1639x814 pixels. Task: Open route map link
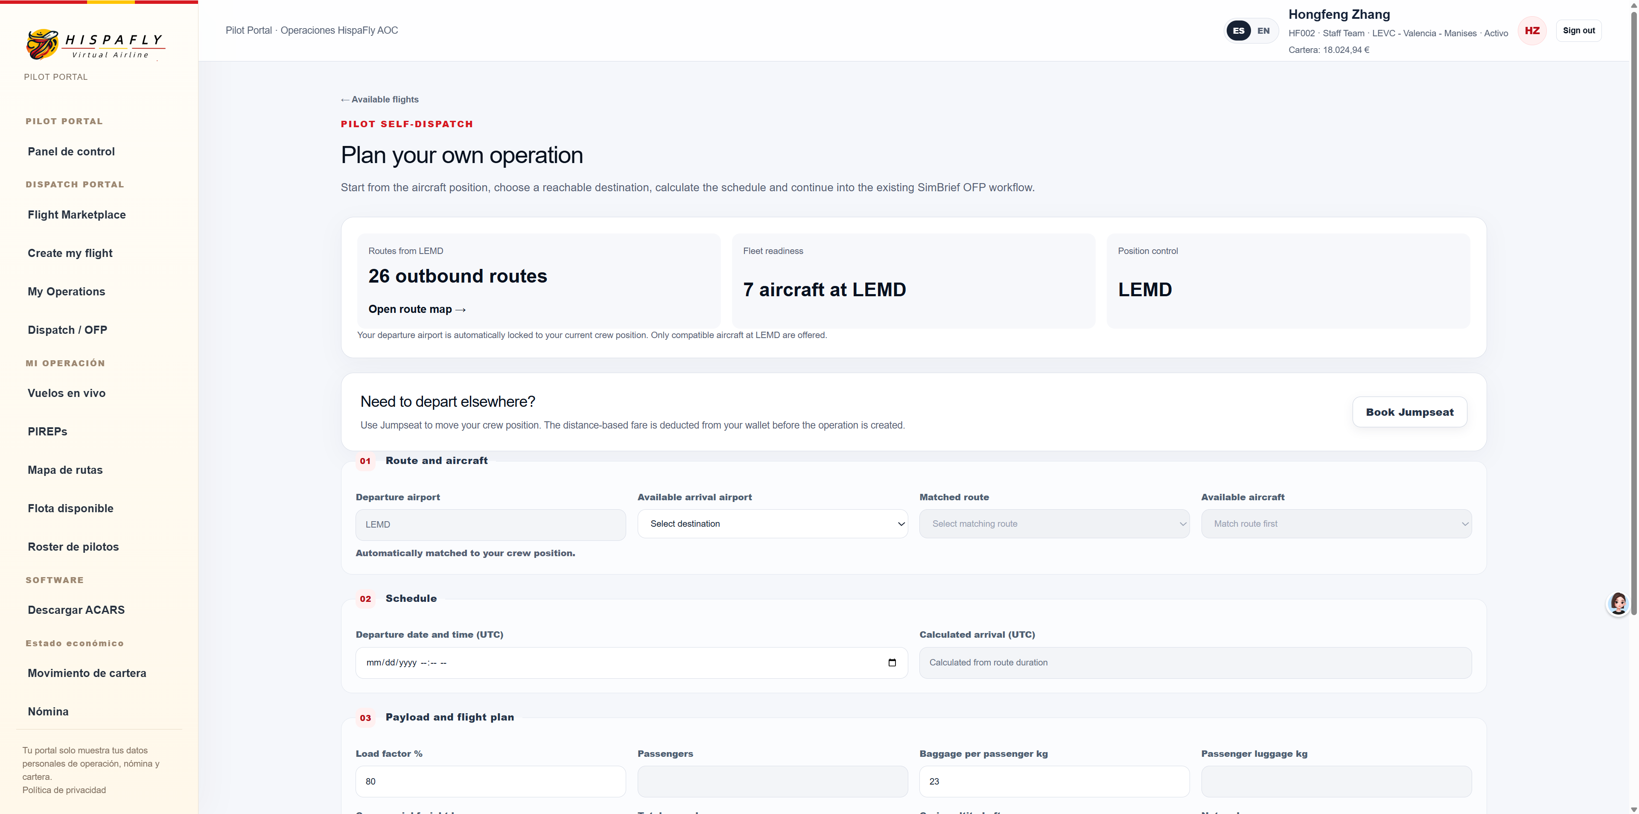(x=417, y=309)
